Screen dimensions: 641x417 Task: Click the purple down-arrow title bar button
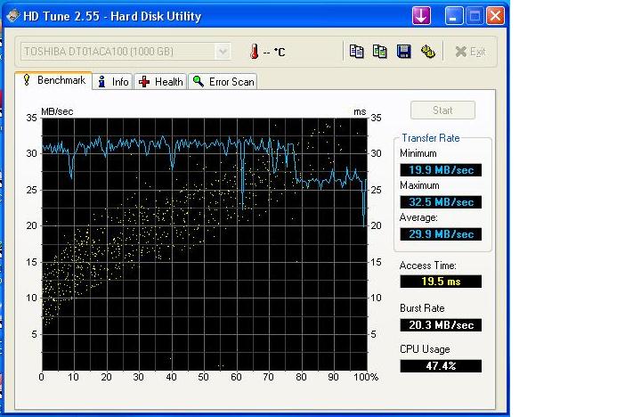[x=421, y=16]
